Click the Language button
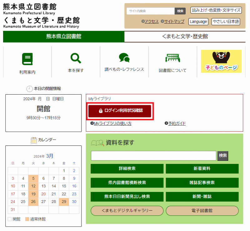The width and height of the screenshot is (250, 231). click(x=198, y=22)
